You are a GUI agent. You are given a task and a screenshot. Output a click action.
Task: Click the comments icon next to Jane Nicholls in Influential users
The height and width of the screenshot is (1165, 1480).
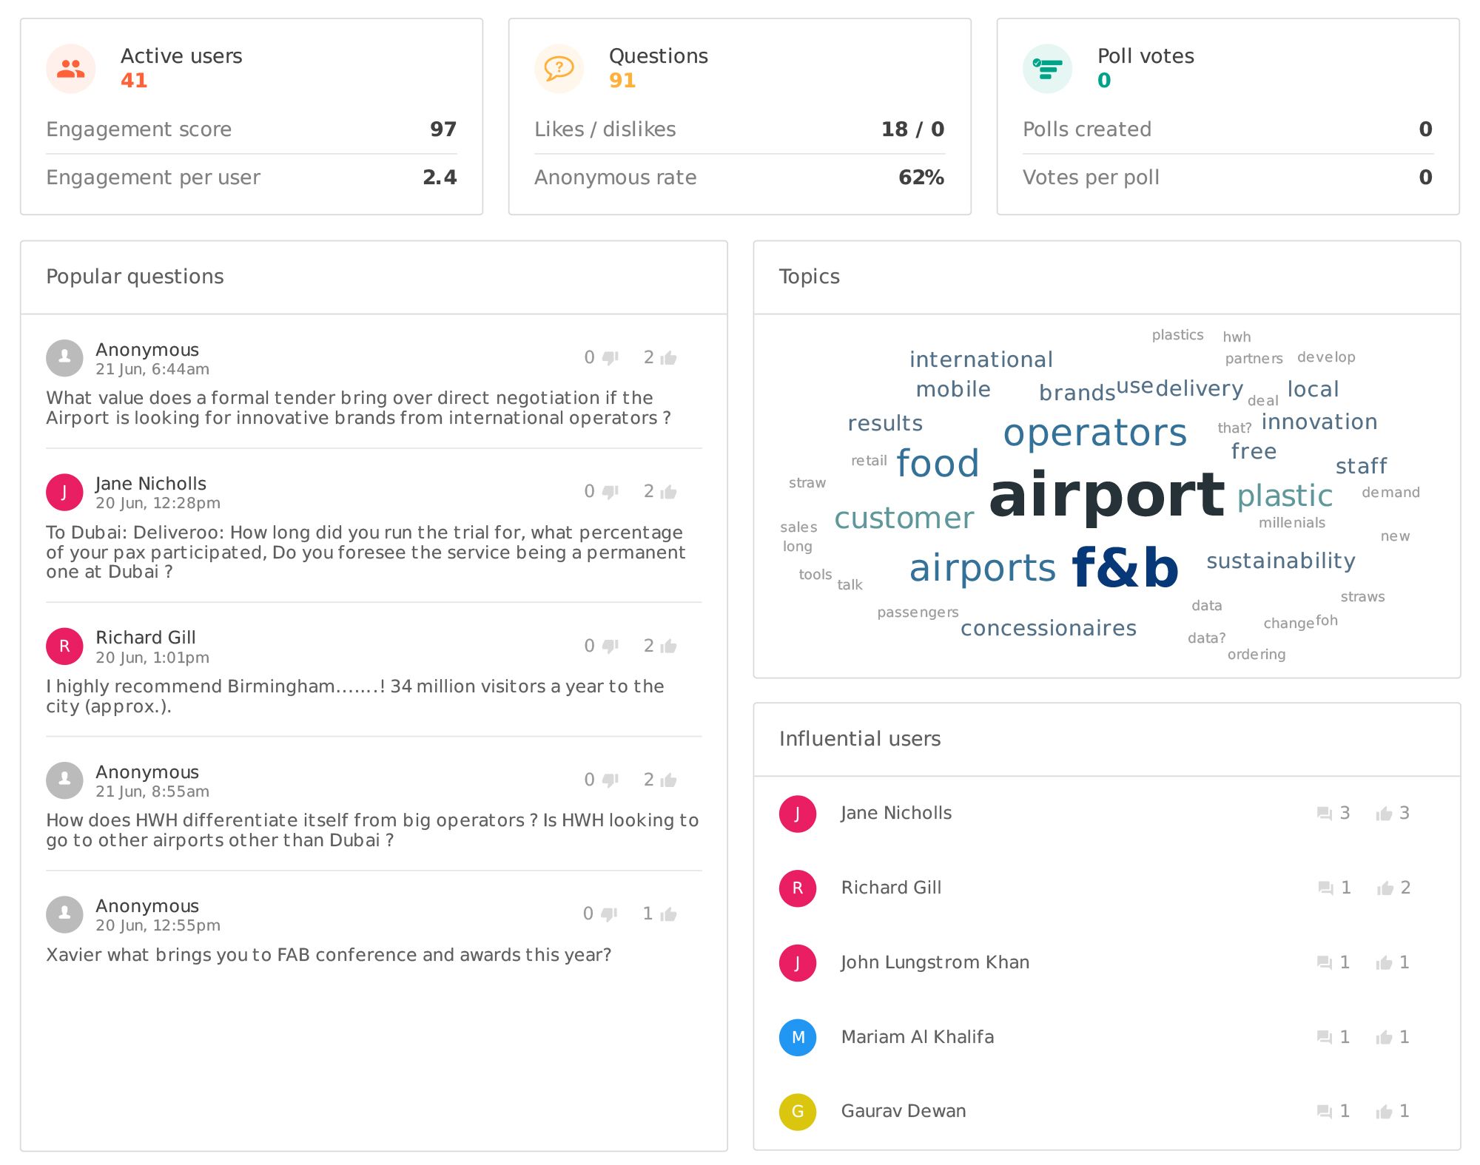click(1325, 814)
